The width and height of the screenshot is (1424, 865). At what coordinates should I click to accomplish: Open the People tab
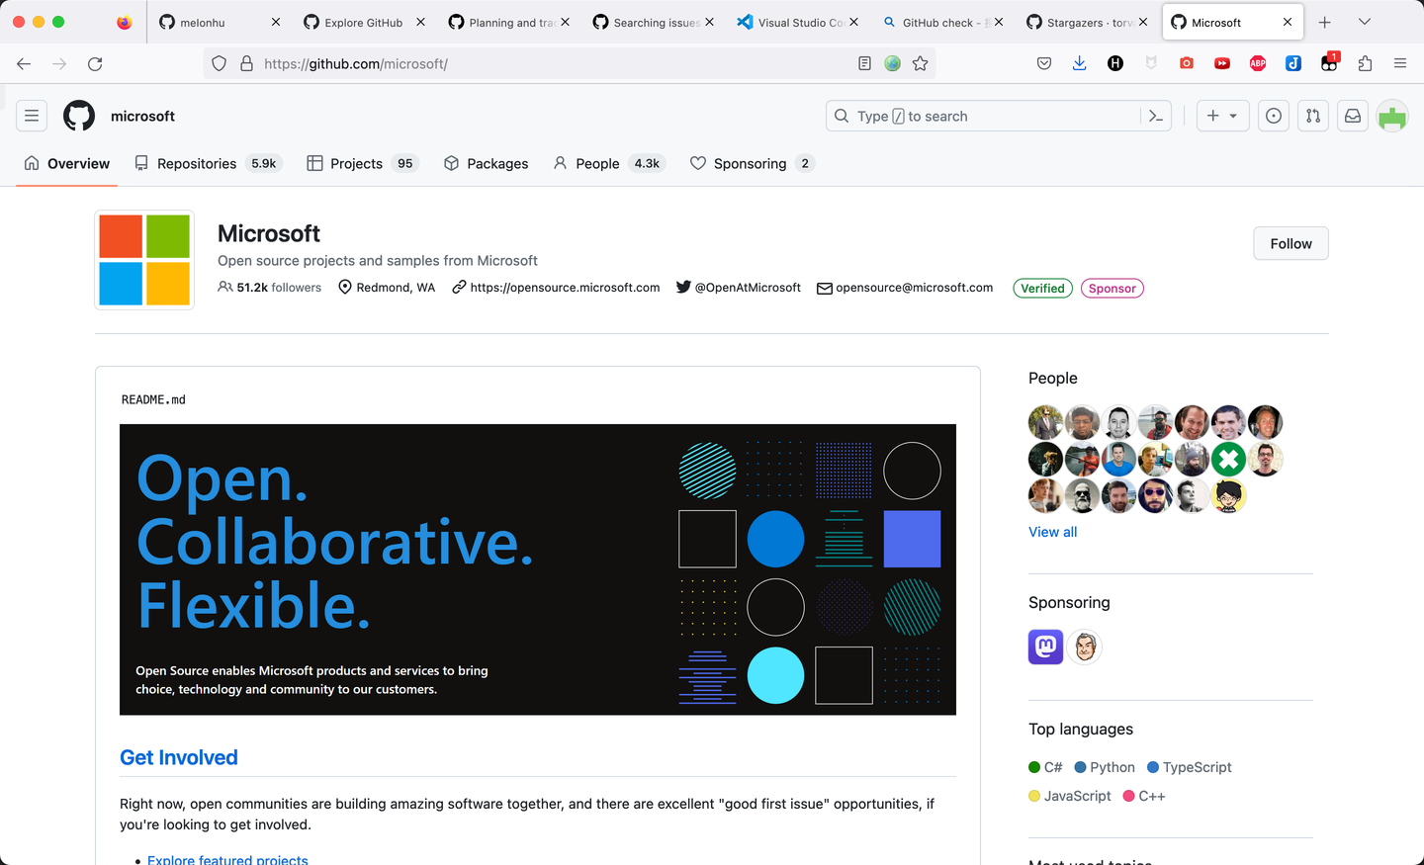(608, 163)
